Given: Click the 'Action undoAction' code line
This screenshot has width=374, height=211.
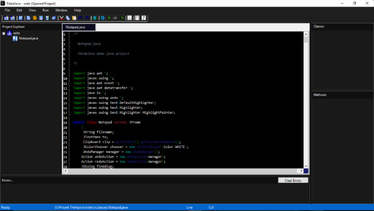Looking at the screenshot, I should point(123,157).
